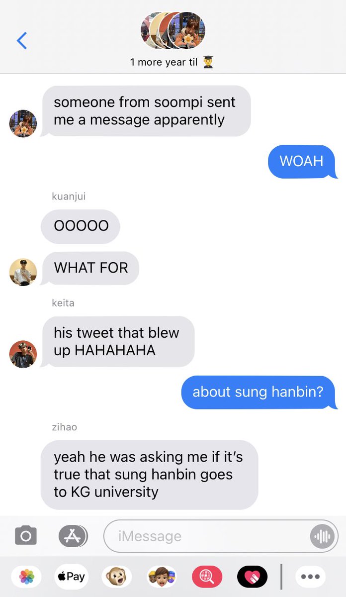Viewport: 346px width, 597px height.
Task: Tap the KG university message bubble
Action: click(x=149, y=475)
